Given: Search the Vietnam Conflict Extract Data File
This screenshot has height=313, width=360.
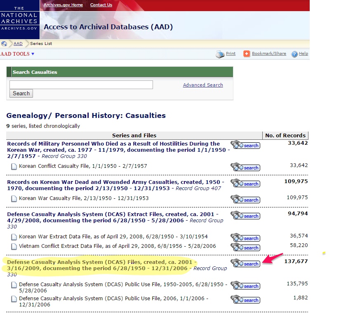Looking at the screenshot, I should pos(245,247).
